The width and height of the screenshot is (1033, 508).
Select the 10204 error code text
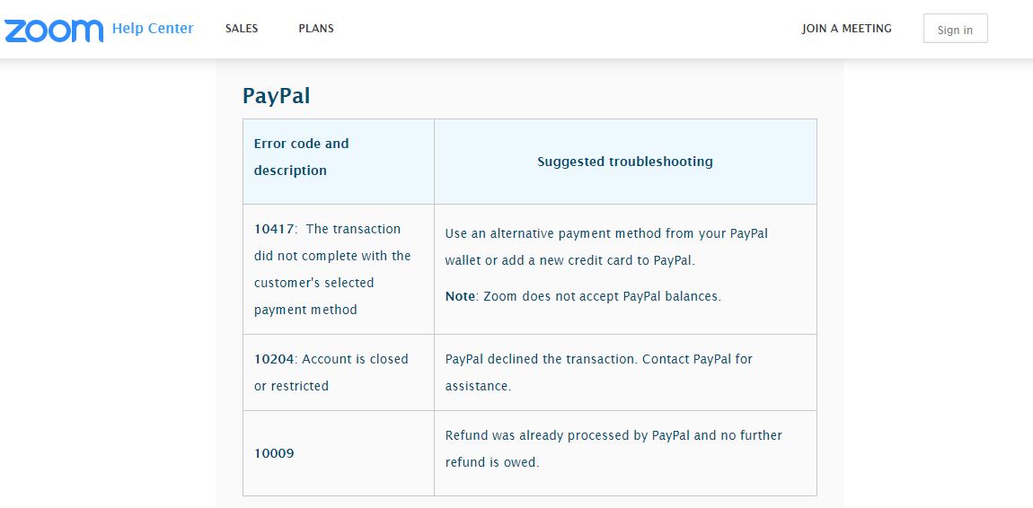[274, 359]
